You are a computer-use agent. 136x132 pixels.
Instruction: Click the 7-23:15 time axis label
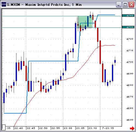click(x=108, y=128)
